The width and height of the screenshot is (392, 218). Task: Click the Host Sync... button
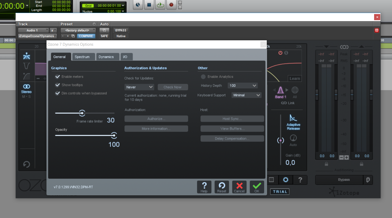(x=232, y=119)
